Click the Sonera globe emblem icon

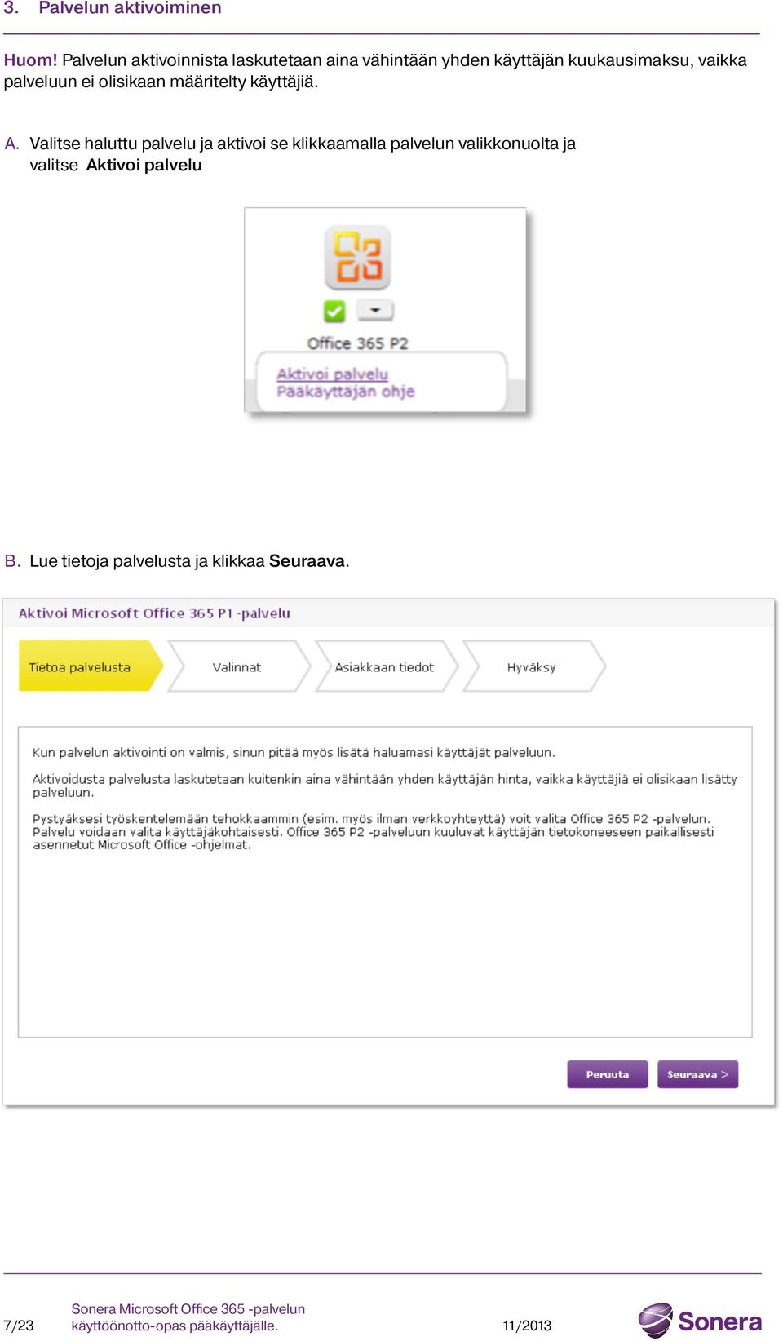(x=655, y=1321)
